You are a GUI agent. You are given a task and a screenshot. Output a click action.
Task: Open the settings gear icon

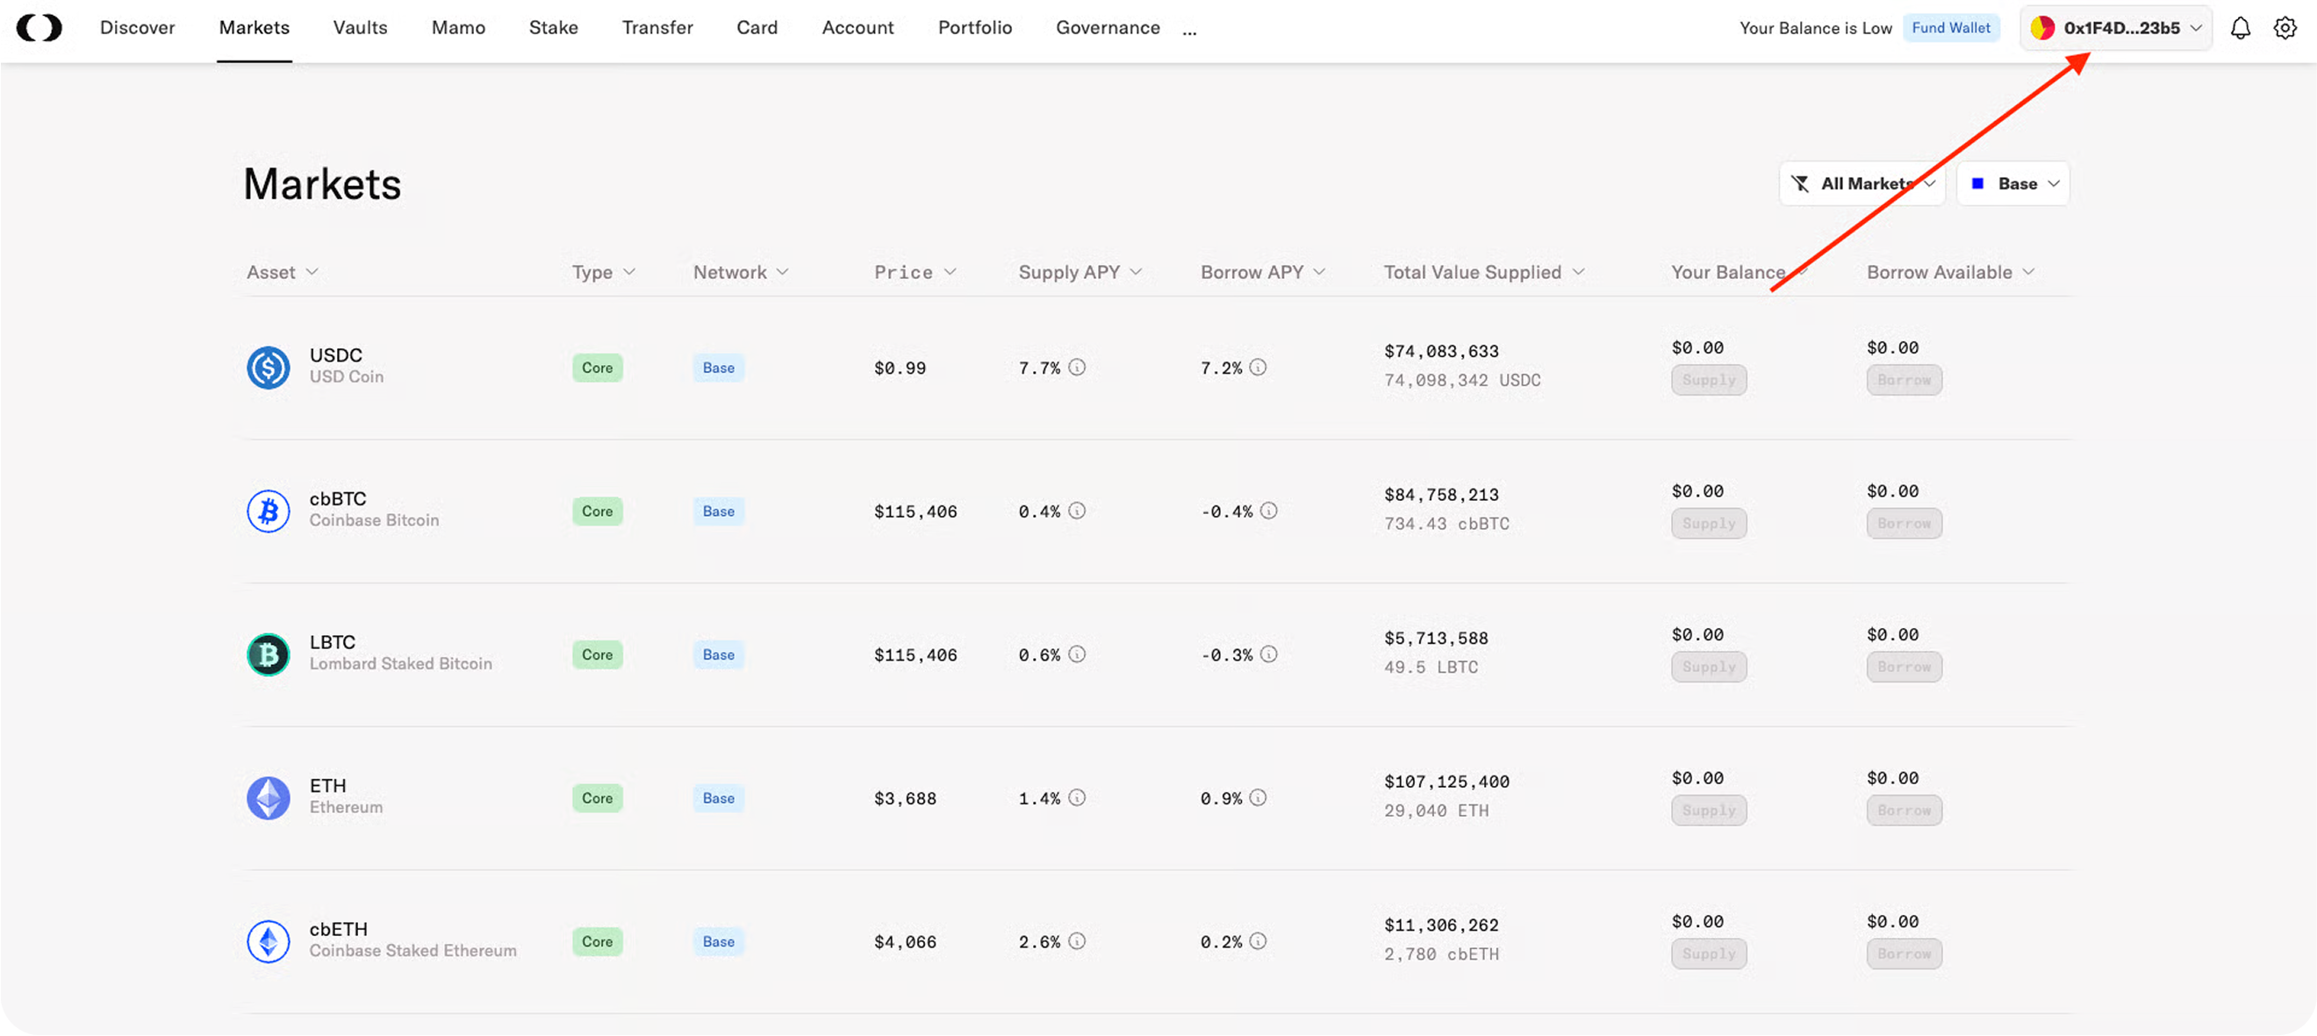pyautogui.click(x=2285, y=28)
